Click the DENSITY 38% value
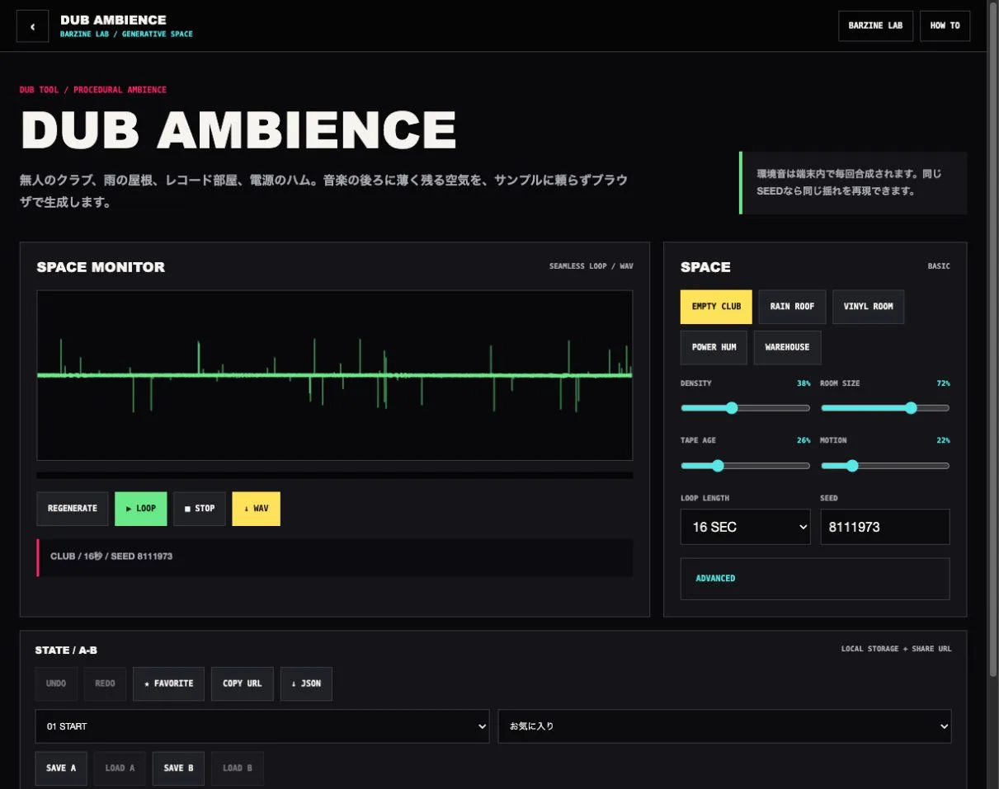Screen dimensions: 999x789 (803, 383)
